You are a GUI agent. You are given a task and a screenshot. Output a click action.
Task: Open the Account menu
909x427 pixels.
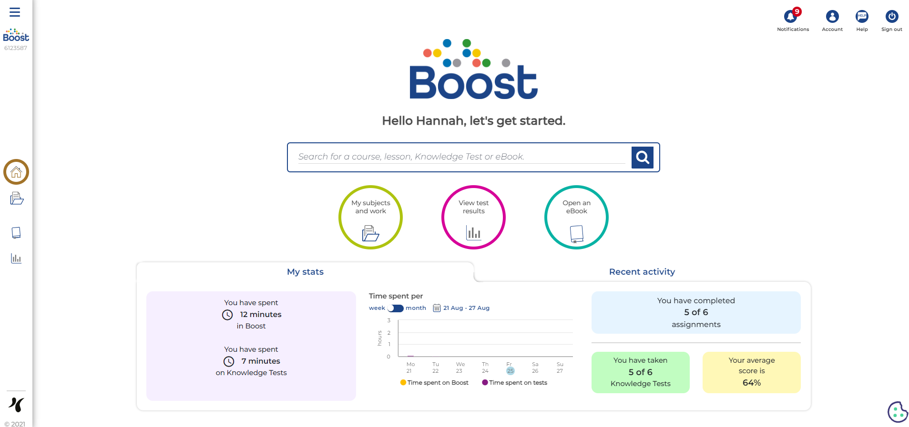point(832,17)
